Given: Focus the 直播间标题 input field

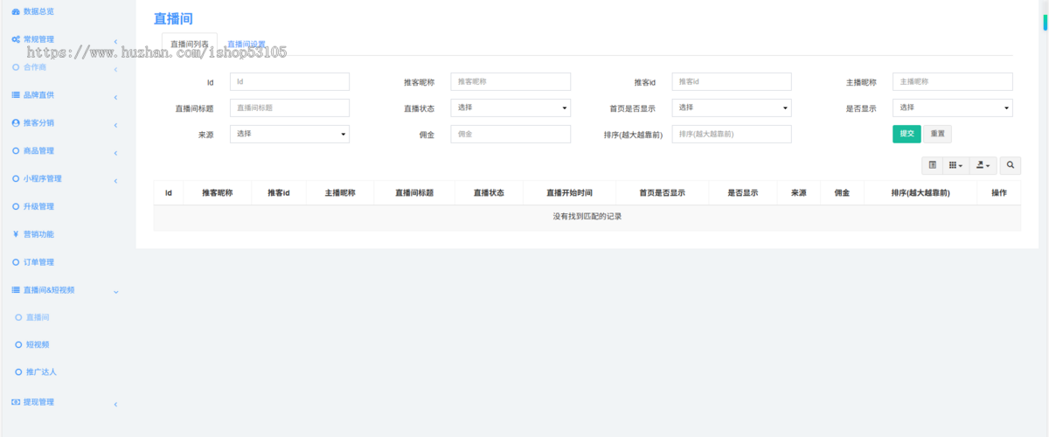Looking at the screenshot, I should (289, 108).
